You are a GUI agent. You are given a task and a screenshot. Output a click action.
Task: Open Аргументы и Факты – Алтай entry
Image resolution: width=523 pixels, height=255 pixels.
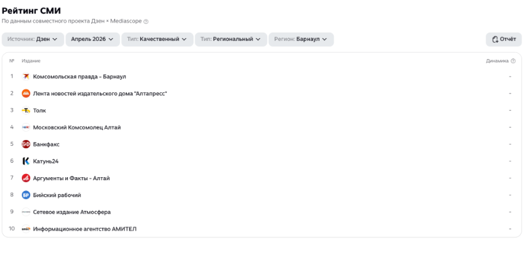pyautogui.click(x=72, y=178)
